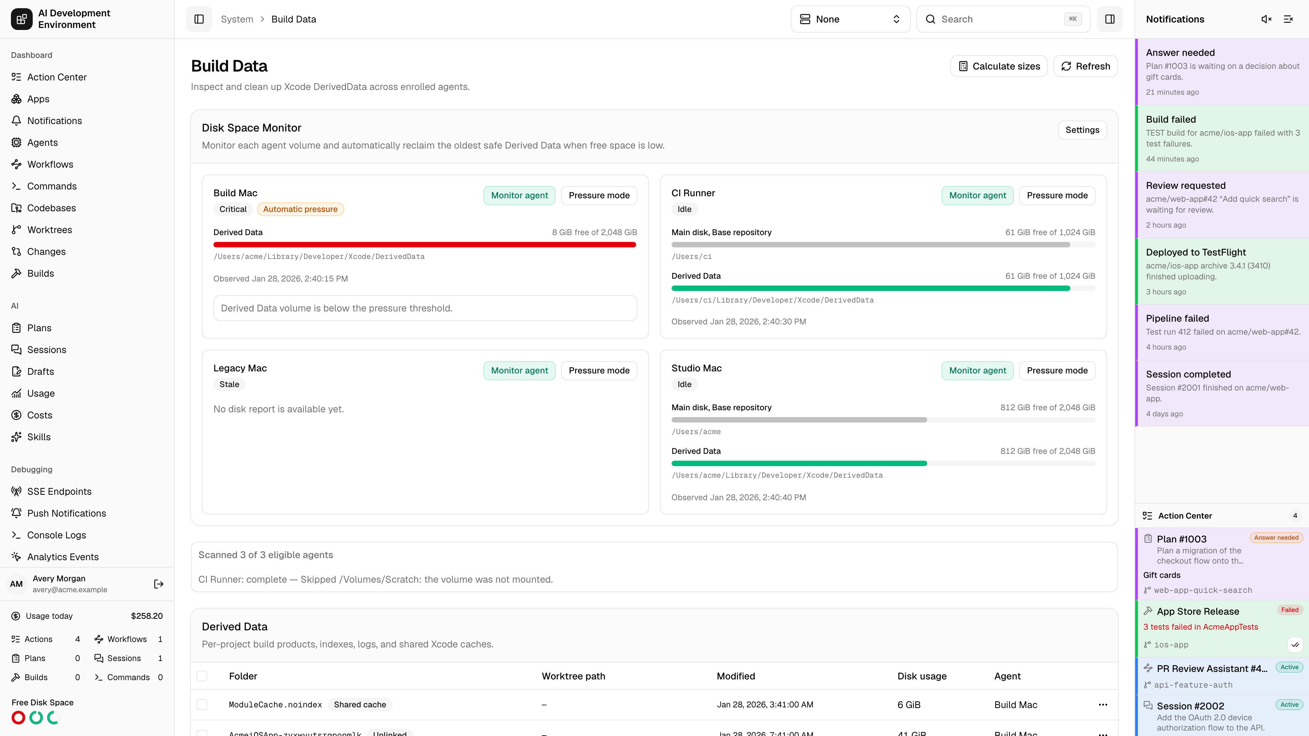Open Disk Space Monitor Settings
1309x736 pixels.
point(1082,130)
